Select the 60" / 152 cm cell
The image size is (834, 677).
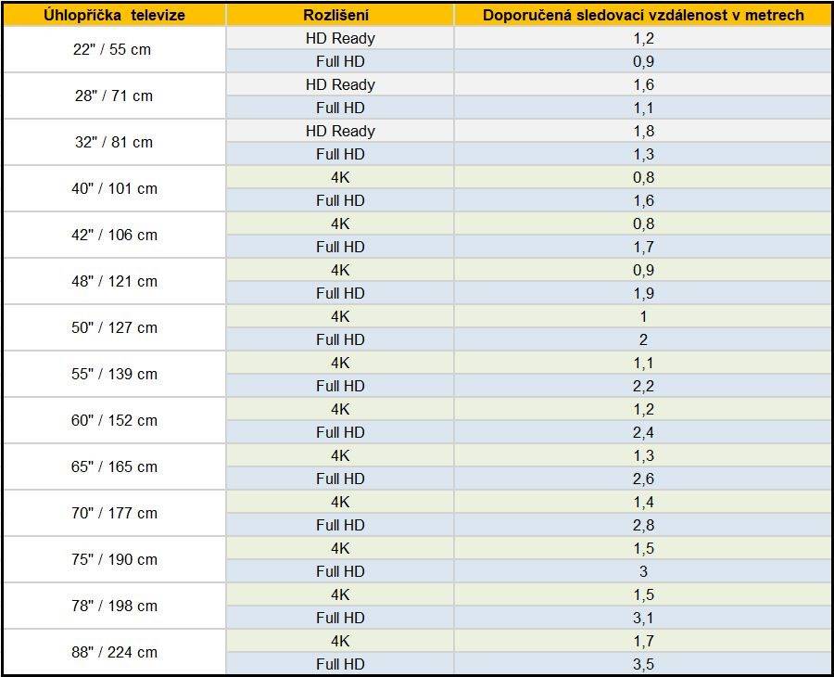pyautogui.click(x=114, y=420)
